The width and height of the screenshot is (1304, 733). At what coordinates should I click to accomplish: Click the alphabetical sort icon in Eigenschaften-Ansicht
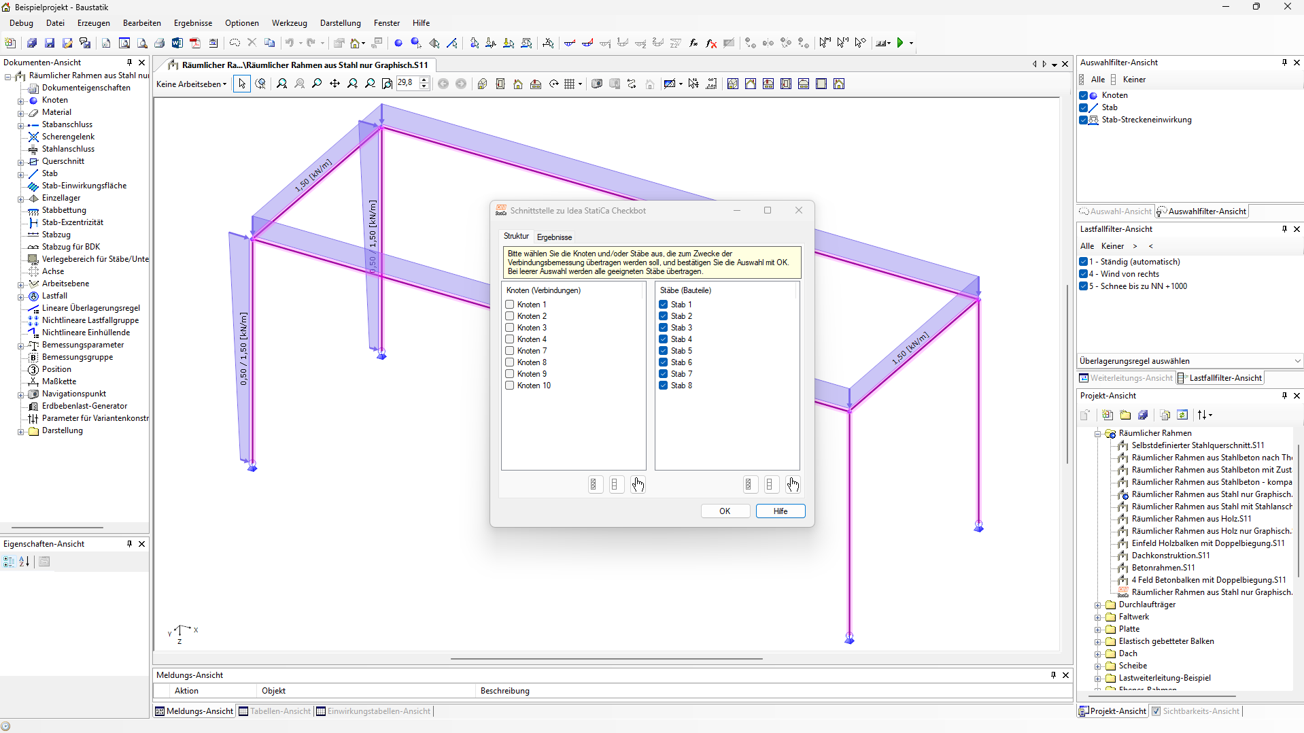coord(24,562)
